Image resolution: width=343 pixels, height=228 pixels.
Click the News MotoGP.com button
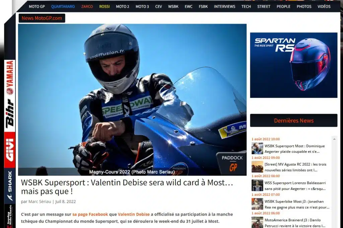tap(42, 18)
